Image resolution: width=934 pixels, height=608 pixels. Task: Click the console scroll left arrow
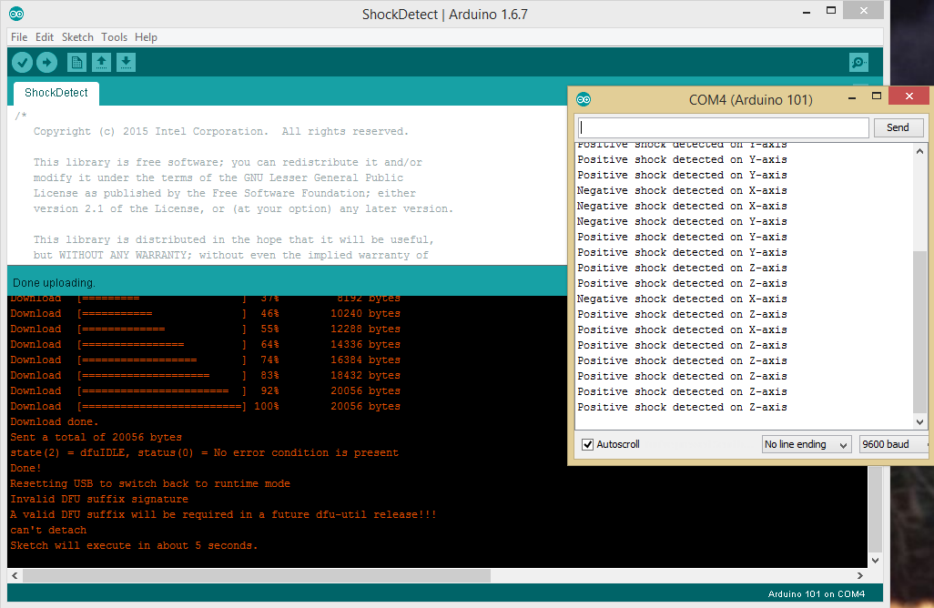click(x=15, y=576)
